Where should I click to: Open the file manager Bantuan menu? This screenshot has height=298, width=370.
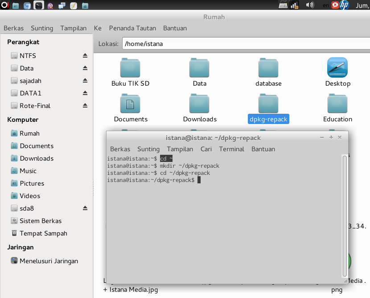[x=175, y=28]
